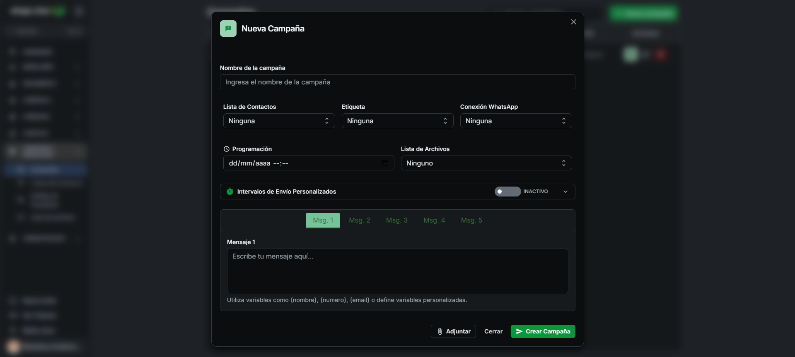Switch to the Msg. 2 tab

click(x=360, y=220)
